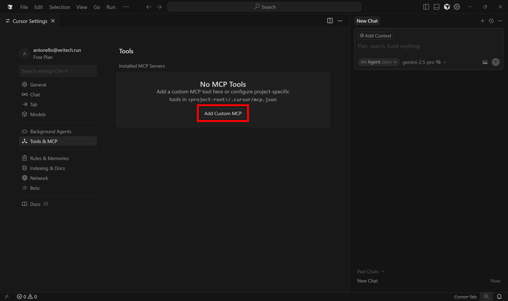Open chat history via the clock icon
This screenshot has height=301, width=508.
click(491, 21)
